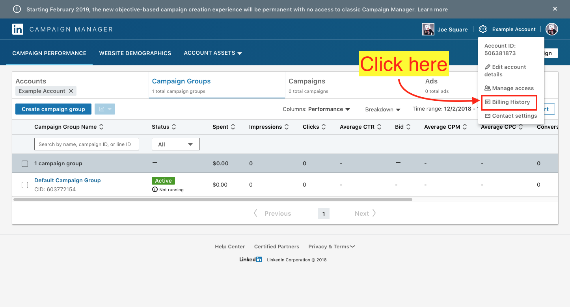Sort the Impressions column
570x307 pixels.
coord(287,127)
